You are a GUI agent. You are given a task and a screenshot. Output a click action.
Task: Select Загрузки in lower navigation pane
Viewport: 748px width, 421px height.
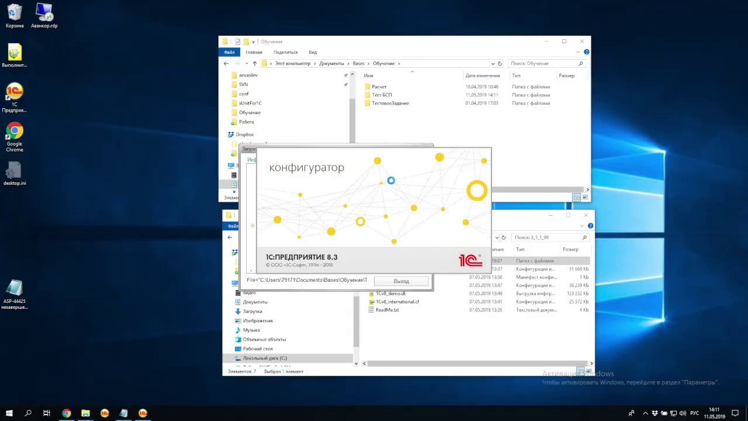click(x=252, y=311)
